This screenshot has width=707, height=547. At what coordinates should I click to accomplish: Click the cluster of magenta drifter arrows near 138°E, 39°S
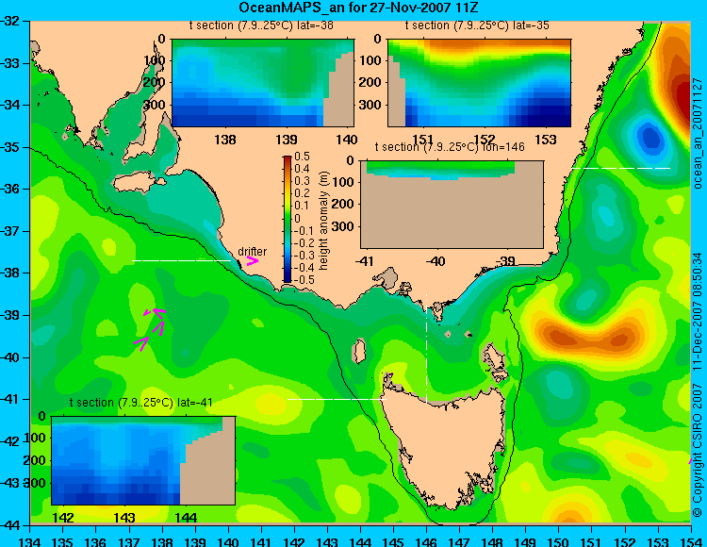tap(151, 328)
